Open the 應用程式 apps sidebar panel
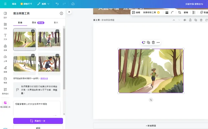 point(5,91)
